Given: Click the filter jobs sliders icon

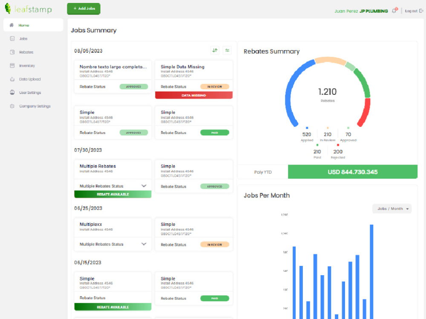Looking at the screenshot, I should [227, 50].
